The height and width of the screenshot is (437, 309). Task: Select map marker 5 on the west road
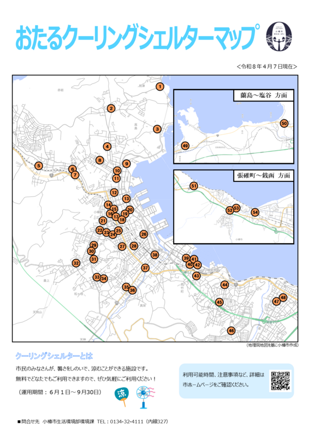click(39, 166)
